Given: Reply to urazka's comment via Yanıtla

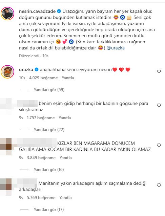Looking at the screenshot, I should tap(68, 78).
